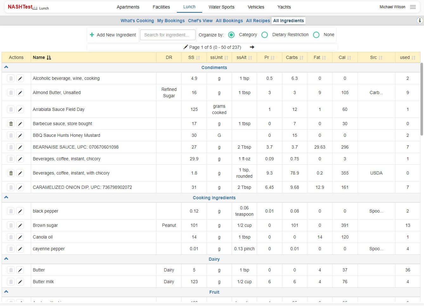
Task: Edit BBQ Sauce Hunts Honey Mustard
Action: point(20,135)
